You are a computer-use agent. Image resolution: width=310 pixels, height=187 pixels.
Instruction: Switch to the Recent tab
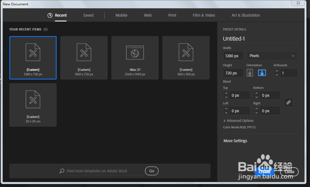(x=61, y=15)
